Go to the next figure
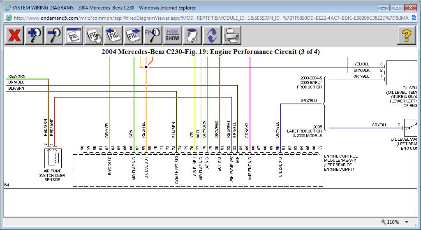The image size is (421, 230). point(133,35)
